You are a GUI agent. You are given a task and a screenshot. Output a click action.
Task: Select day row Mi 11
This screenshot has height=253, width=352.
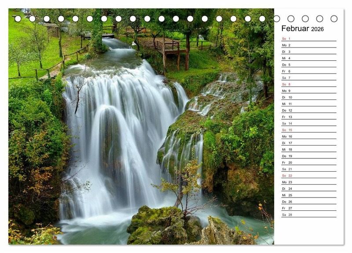click(x=309, y=104)
